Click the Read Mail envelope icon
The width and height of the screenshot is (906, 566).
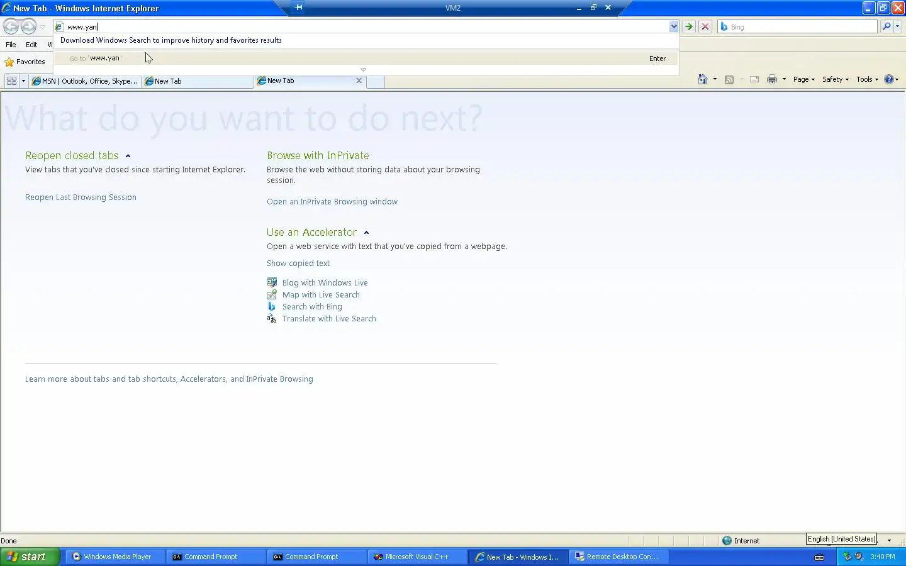[x=754, y=79]
